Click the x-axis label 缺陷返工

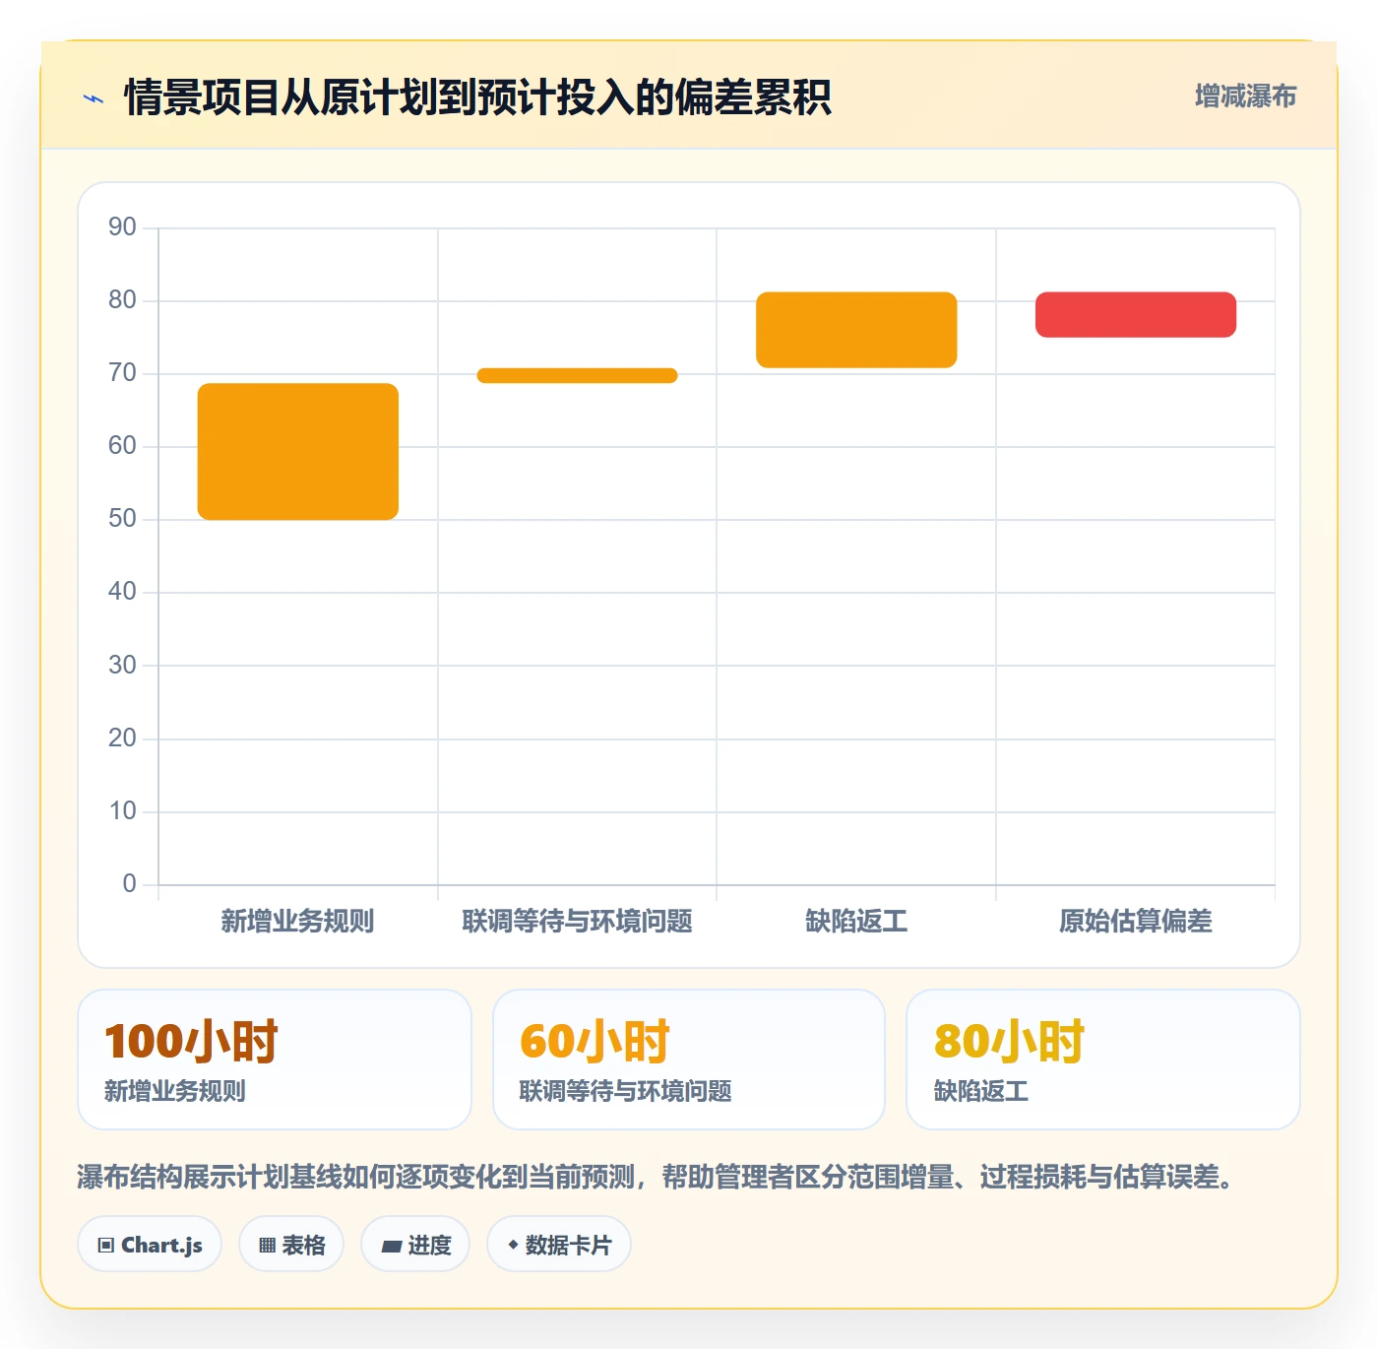856,922
